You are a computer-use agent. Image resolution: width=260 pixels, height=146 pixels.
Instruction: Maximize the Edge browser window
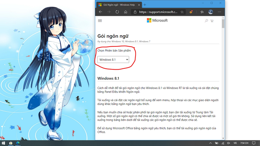coord(212,3)
